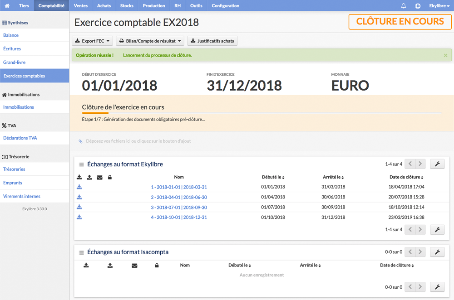Image resolution: width=454 pixels, height=300 pixels.
Task: Sort Ekylibre table by Date de clôture
Action: tap(406, 177)
